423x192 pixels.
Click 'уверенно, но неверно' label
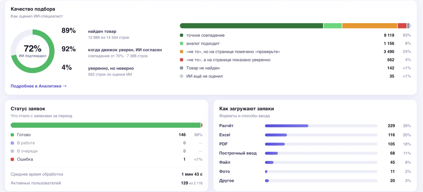click(111, 68)
